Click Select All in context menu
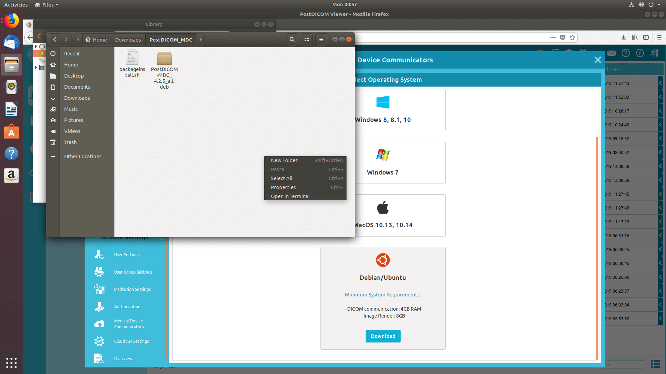Image resolution: width=666 pixels, height=374 pixels. tap(281, 178)
